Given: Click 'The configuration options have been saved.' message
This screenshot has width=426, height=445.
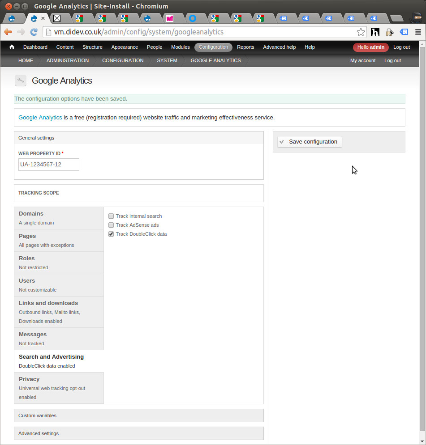Looking at the screenshot, I should [71, 99].
